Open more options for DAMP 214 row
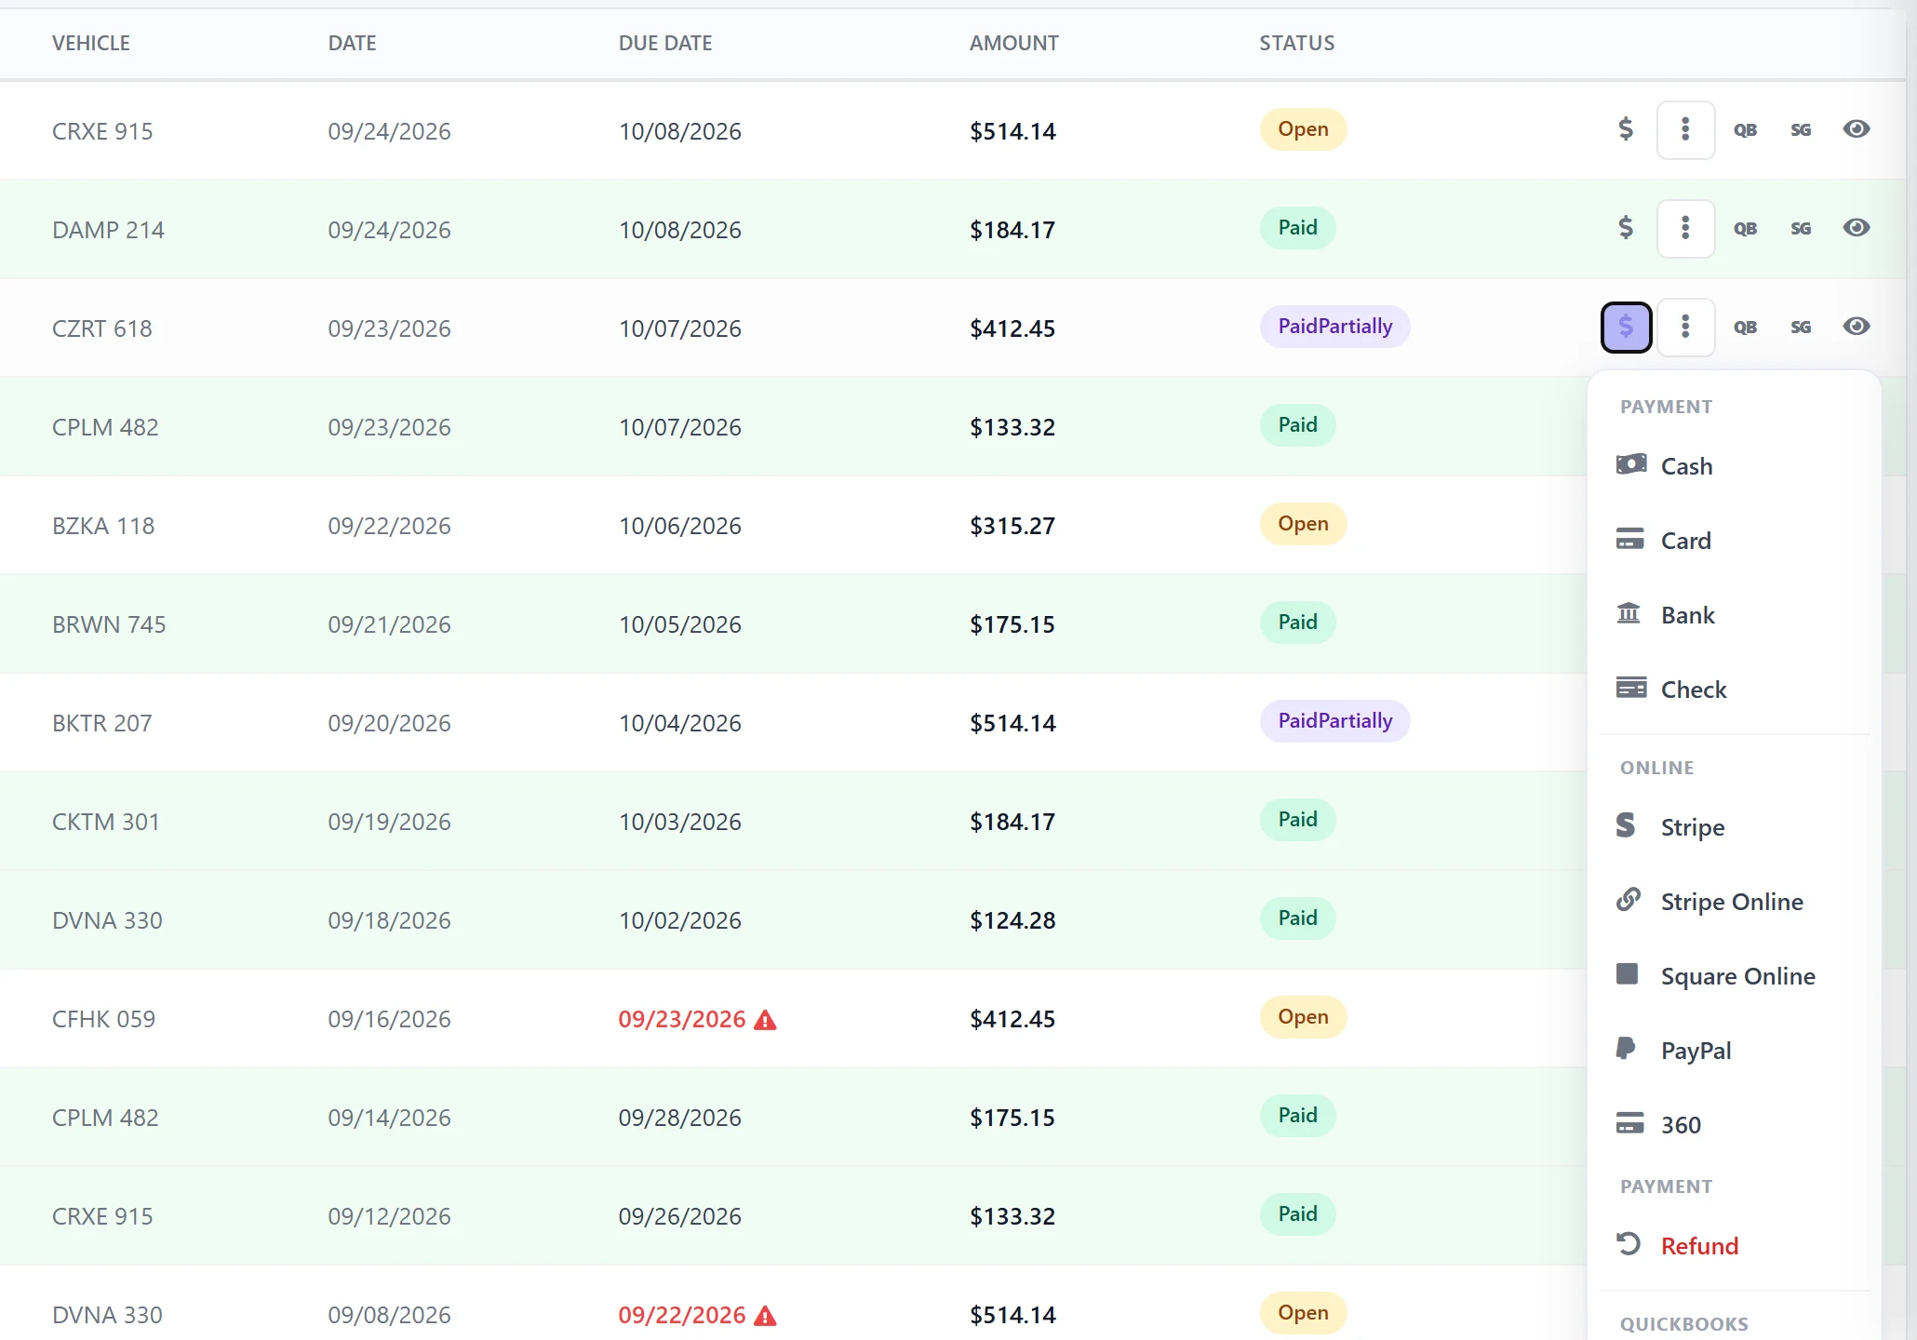1917x1340 pixels. click(1685, 228)
